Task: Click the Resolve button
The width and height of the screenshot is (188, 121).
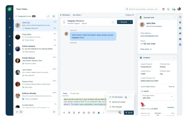Action: pos(123,22)
